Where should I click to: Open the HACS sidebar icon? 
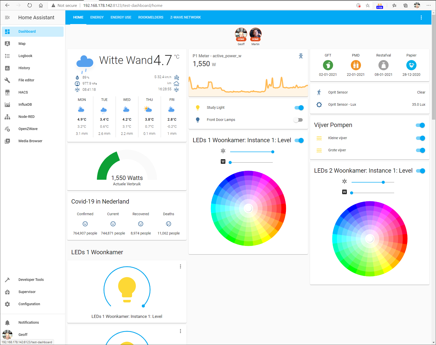tap(7, 92)
